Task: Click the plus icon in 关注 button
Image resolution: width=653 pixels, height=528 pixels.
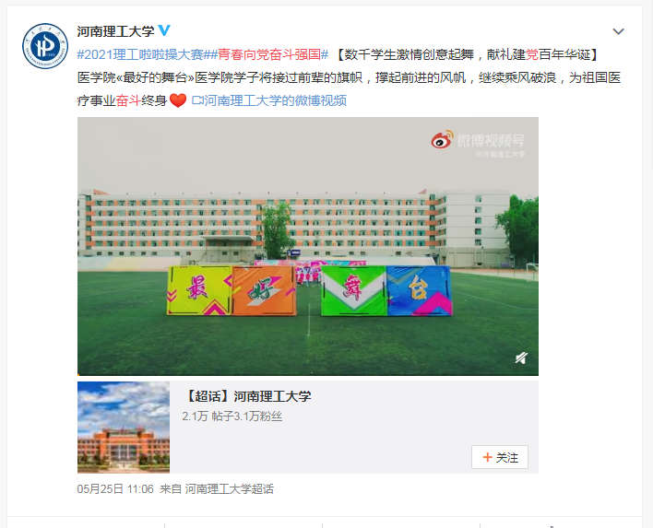Action: (487, 457)
